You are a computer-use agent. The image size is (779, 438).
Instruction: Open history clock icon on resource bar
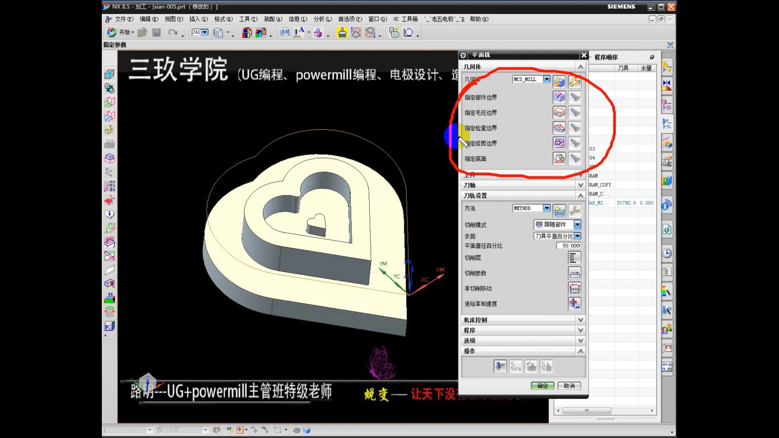coord(667,253)
